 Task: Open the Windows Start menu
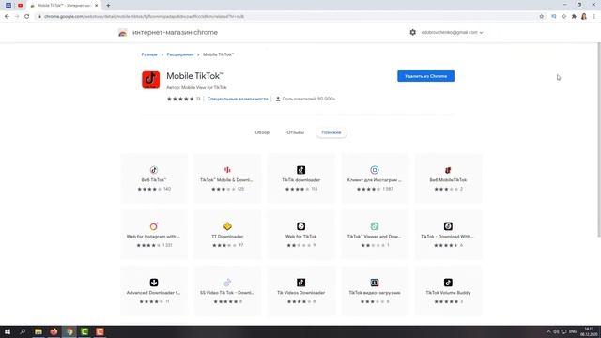click(x=8, y=331)
